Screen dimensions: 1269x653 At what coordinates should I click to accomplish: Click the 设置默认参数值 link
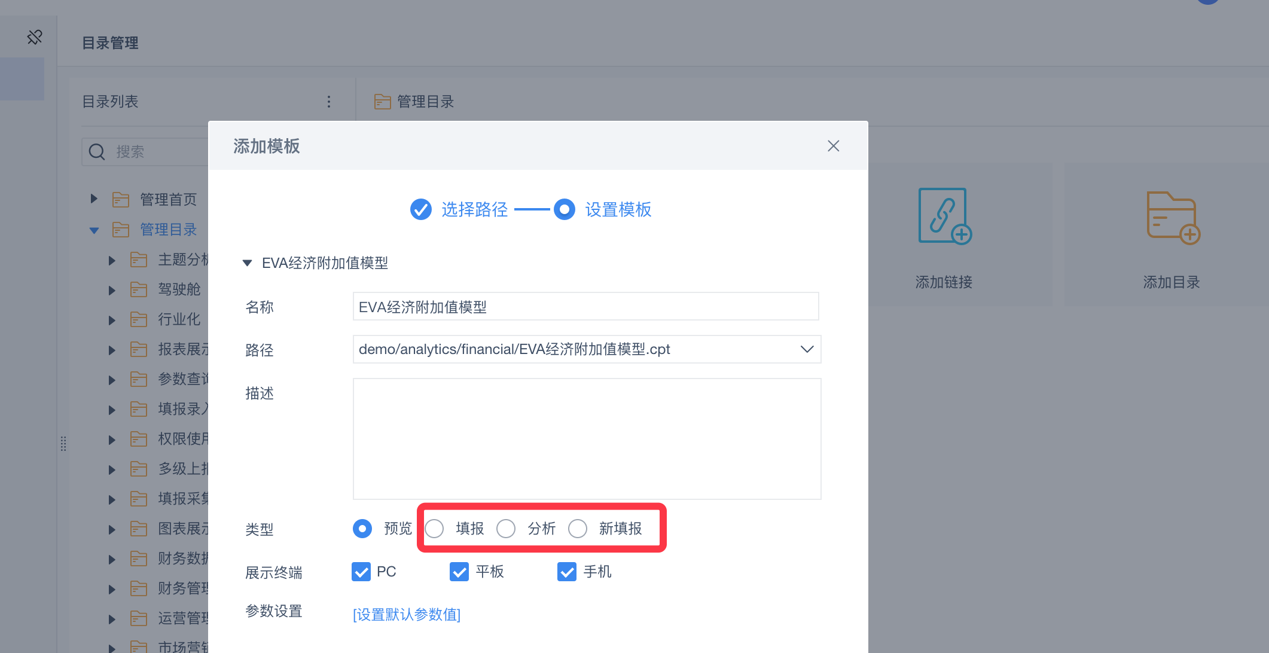[407, 614]
